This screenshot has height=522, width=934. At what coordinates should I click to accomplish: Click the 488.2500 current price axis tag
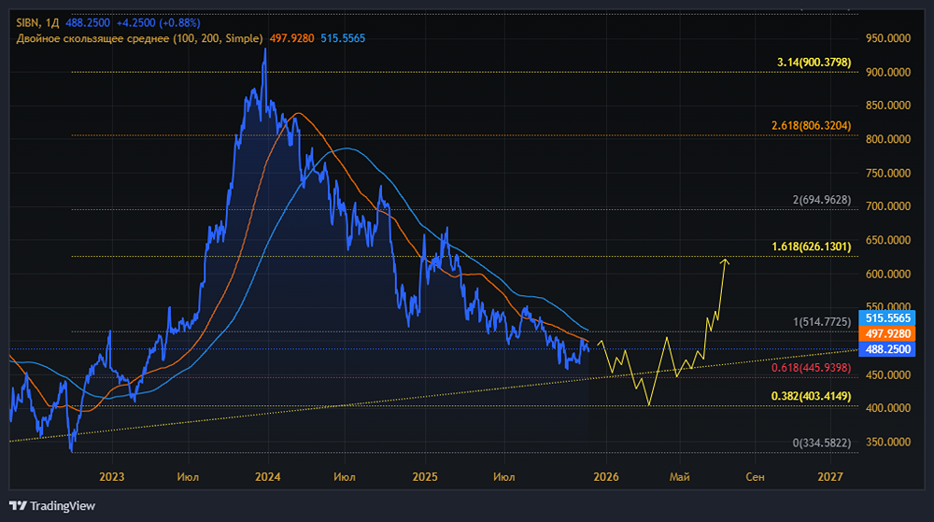(887, 349)
